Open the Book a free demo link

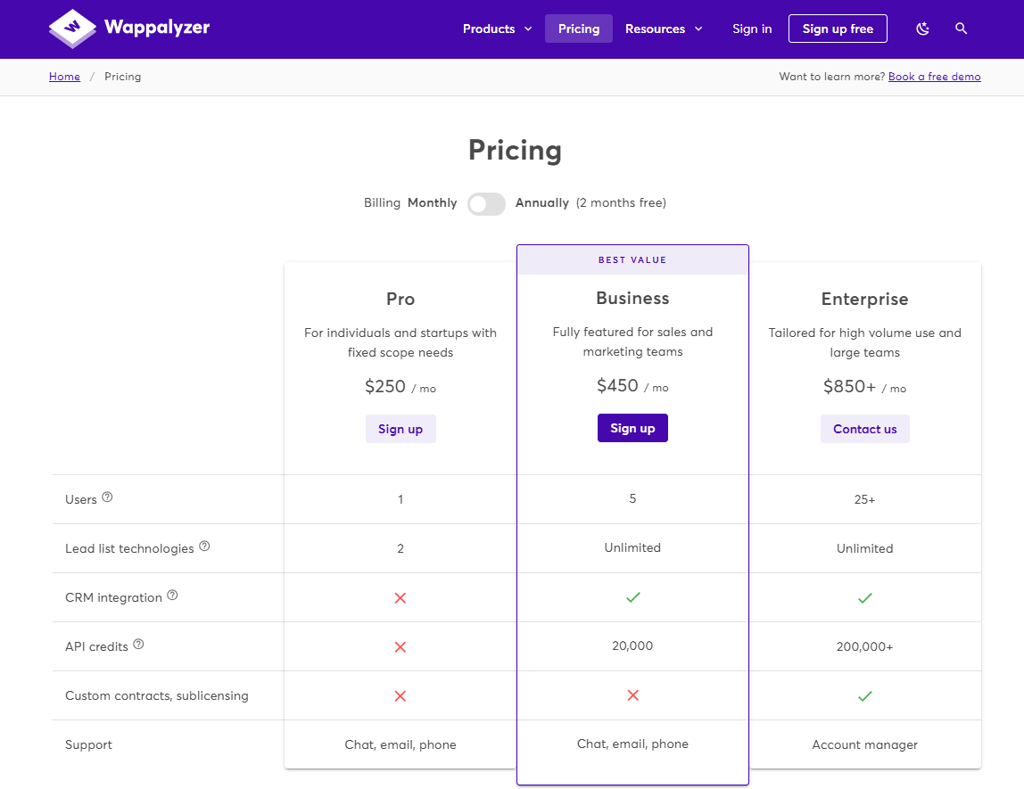[934, 76]
